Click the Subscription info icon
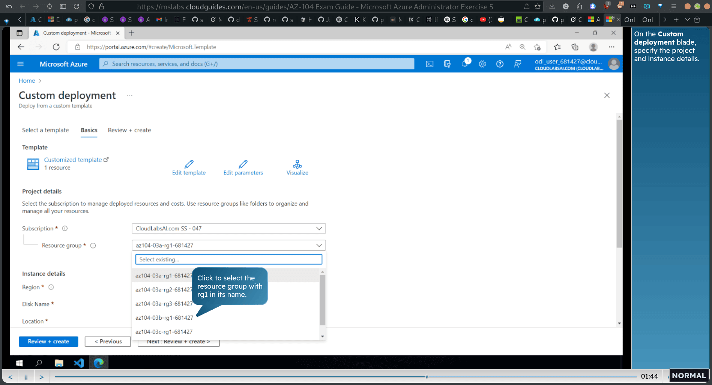The image size is (712, 385). pos(65,228)
